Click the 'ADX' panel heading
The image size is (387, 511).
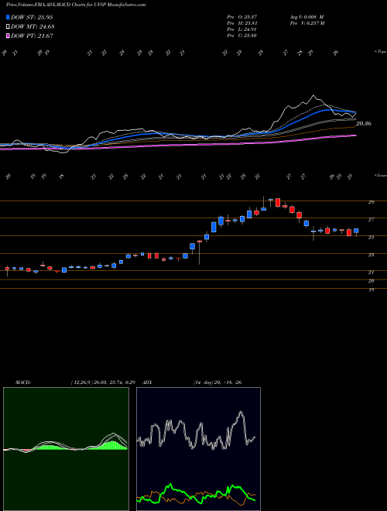148,382
